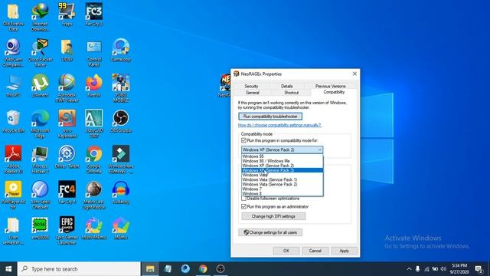Open the Windows Start menu
The width and height of the screenshot is (490, 276).
8,269
